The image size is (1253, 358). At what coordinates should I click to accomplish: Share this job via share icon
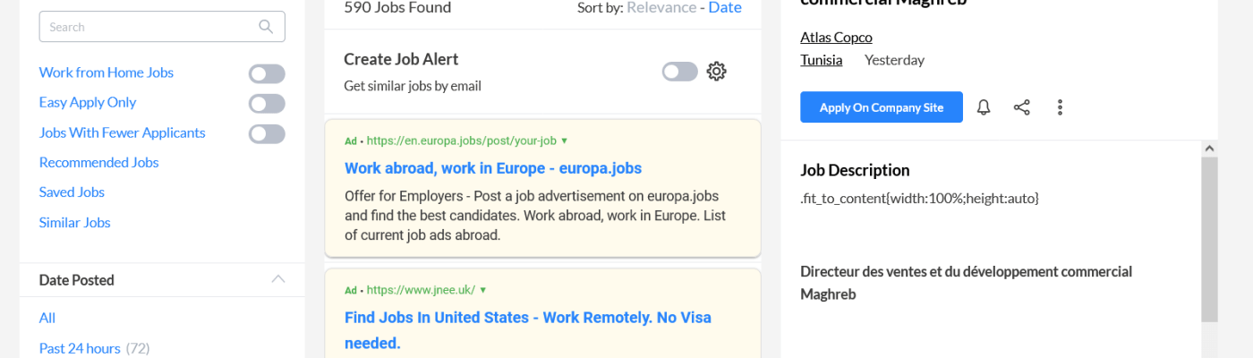coord(1021,107)
